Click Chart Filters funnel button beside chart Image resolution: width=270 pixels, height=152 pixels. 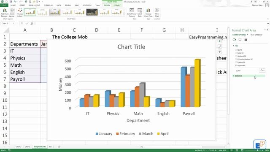point(219,52)
